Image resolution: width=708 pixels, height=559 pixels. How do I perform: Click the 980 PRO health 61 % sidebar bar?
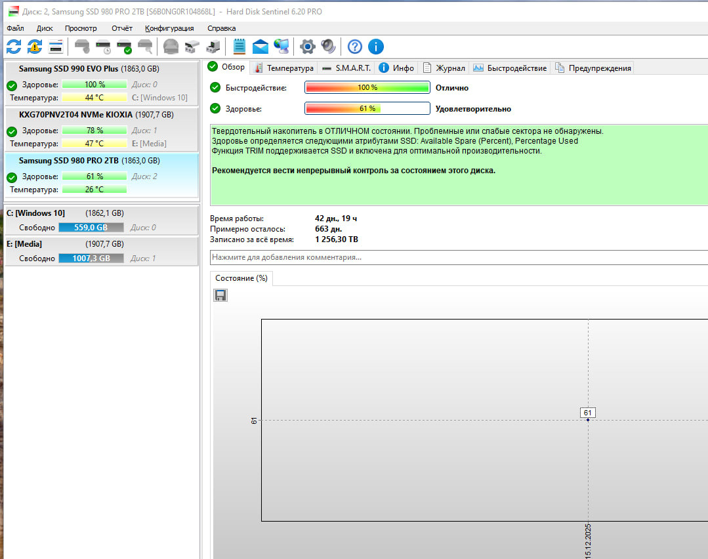click(94, 176)
